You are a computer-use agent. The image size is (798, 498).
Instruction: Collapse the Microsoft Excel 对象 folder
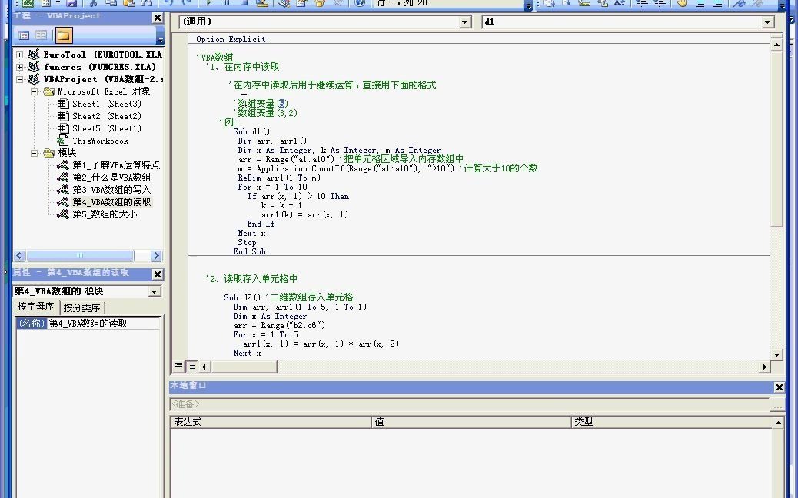35,91
